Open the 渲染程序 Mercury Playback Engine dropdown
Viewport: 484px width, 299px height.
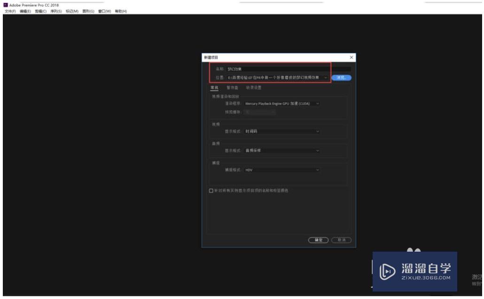282,104
